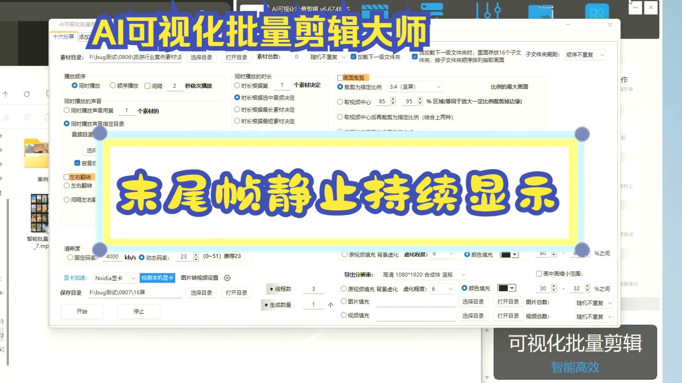This screenshot has height=383, width=682.
Task: Open the 3:4 (竖屏) crop ratio dropdown
Action: [415, 87]
